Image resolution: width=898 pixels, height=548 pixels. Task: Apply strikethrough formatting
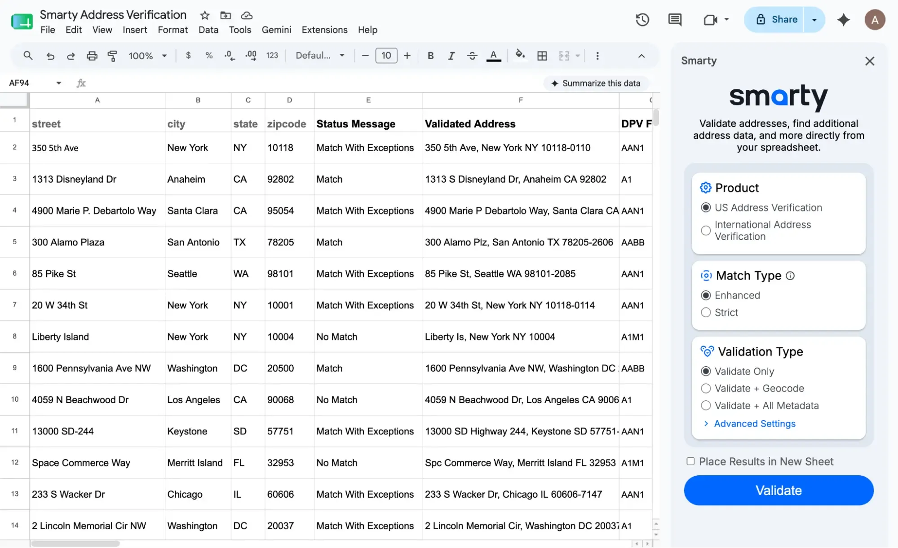click(x=472, y=56)
